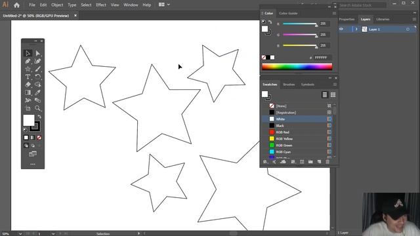Viewport: 420px width, 236px height.
Task: Open Layers panel options menu
Action: (x=414, y=19)
